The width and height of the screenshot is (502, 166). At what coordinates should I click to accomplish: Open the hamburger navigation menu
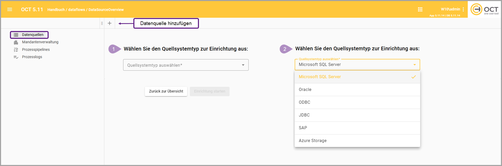click(10, 10)
